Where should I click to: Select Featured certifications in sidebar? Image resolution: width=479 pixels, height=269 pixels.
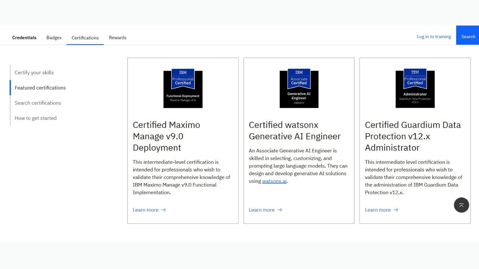pyautogui.click(x=40, y=88)
